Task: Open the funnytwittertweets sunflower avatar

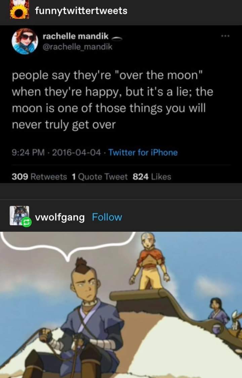Action: pos(19,10)
